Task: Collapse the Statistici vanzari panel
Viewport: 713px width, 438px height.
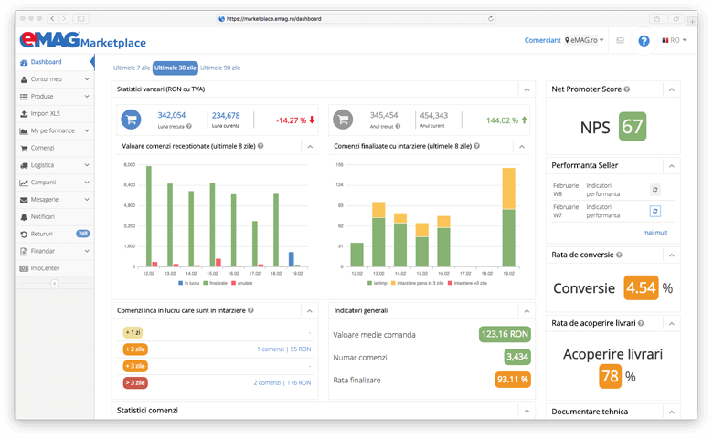Action: 527,89
